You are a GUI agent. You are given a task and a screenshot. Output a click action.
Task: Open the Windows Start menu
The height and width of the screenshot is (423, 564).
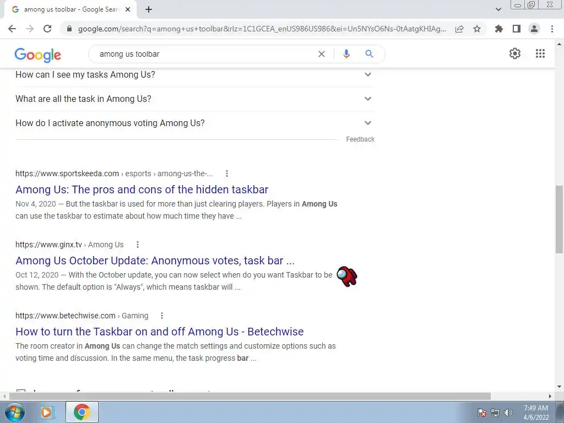[14, 412]
